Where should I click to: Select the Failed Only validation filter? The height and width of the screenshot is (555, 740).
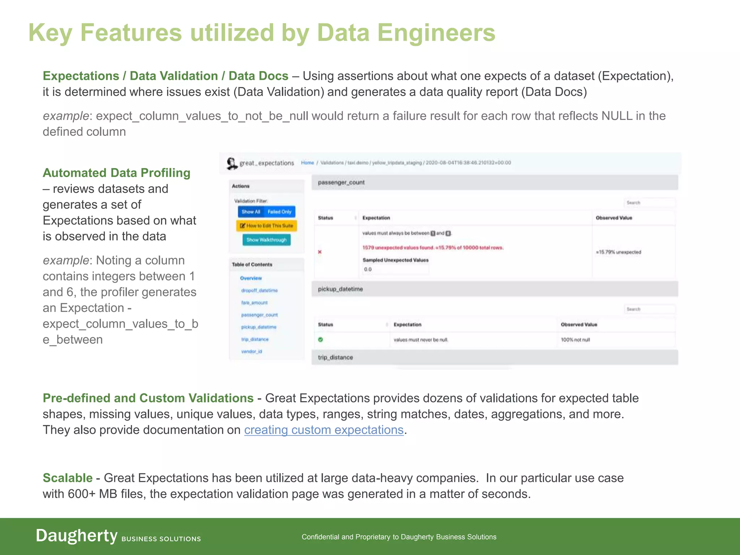(x=279, y=212)
